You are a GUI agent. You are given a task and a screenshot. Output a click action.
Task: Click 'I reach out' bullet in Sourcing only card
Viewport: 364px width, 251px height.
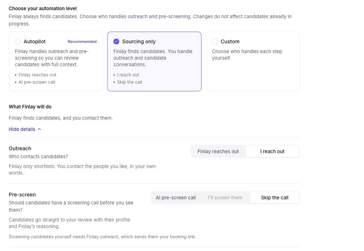pos(128,75)
